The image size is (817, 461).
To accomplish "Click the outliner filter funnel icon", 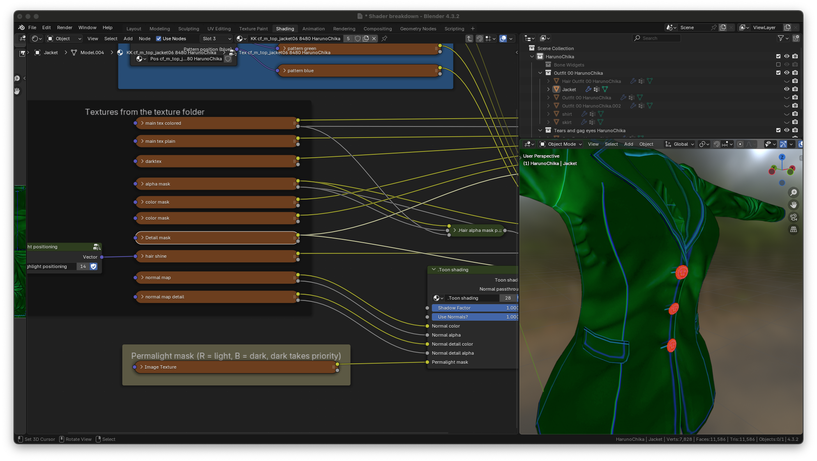I will [x=780, y=38].
